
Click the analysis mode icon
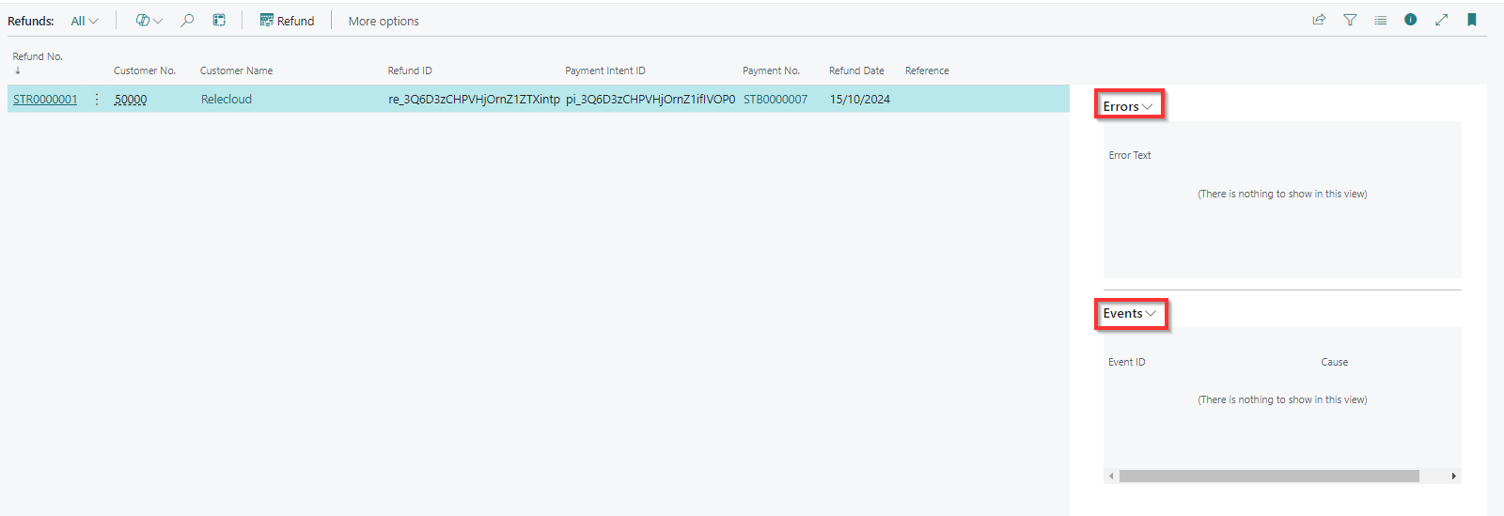coord(219,21)
